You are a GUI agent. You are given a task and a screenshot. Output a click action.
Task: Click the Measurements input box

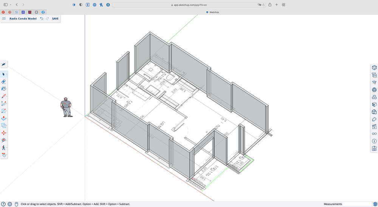tap(357, 204)
